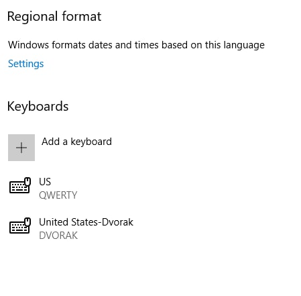This screenshot has height=296, width=301.
Task: Select the US QWERTY keyboard icon
Action: coord(20,185)
